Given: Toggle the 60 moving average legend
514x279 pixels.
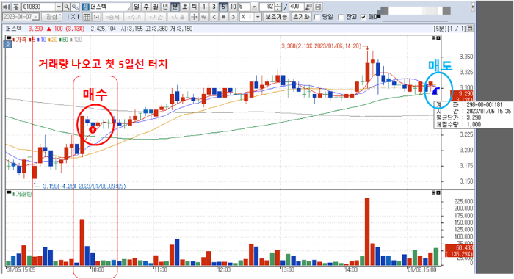Looking at the screenshot, I should [x=64, y=40].
